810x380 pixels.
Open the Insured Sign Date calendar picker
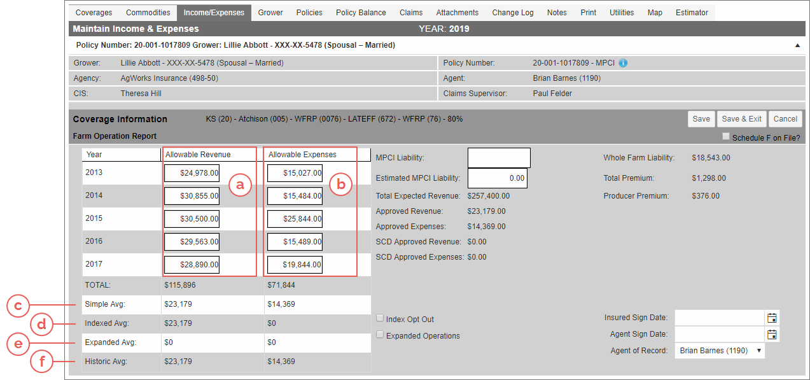click(x=772, y=318)
